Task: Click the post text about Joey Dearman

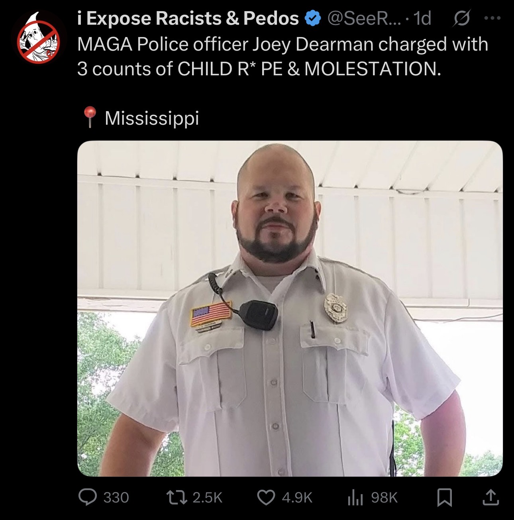Action: click(283, 56)
